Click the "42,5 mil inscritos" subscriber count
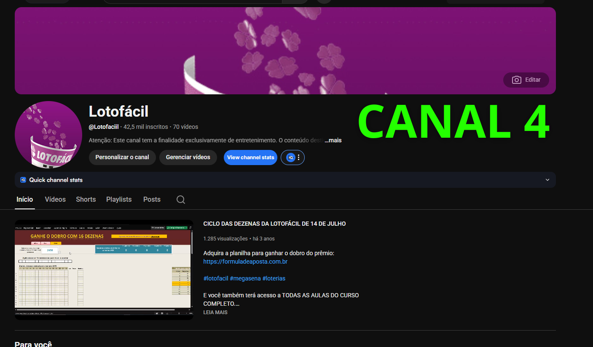593x347 pixels. coord(146,127)
